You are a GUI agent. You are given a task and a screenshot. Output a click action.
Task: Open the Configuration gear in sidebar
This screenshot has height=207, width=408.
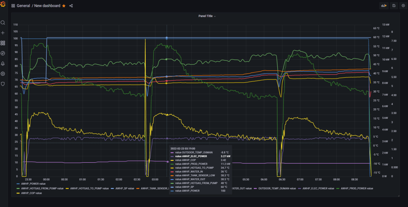pyautogui.click(x=3, y=74)
